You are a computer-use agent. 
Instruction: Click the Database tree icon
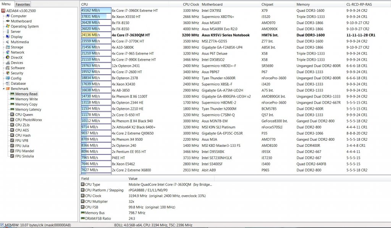tap(8, 83)
